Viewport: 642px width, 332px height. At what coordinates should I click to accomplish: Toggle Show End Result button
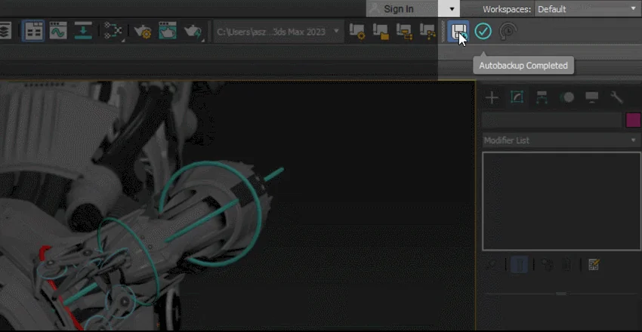coord(519,265)
